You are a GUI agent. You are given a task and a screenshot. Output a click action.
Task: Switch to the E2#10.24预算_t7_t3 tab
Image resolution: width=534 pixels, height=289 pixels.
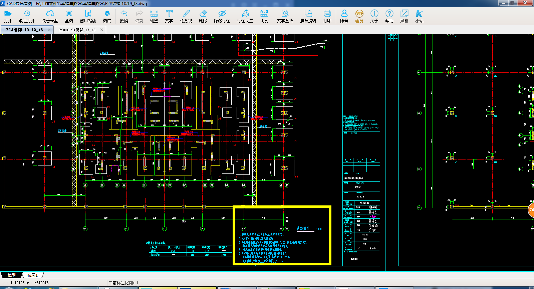77,30
